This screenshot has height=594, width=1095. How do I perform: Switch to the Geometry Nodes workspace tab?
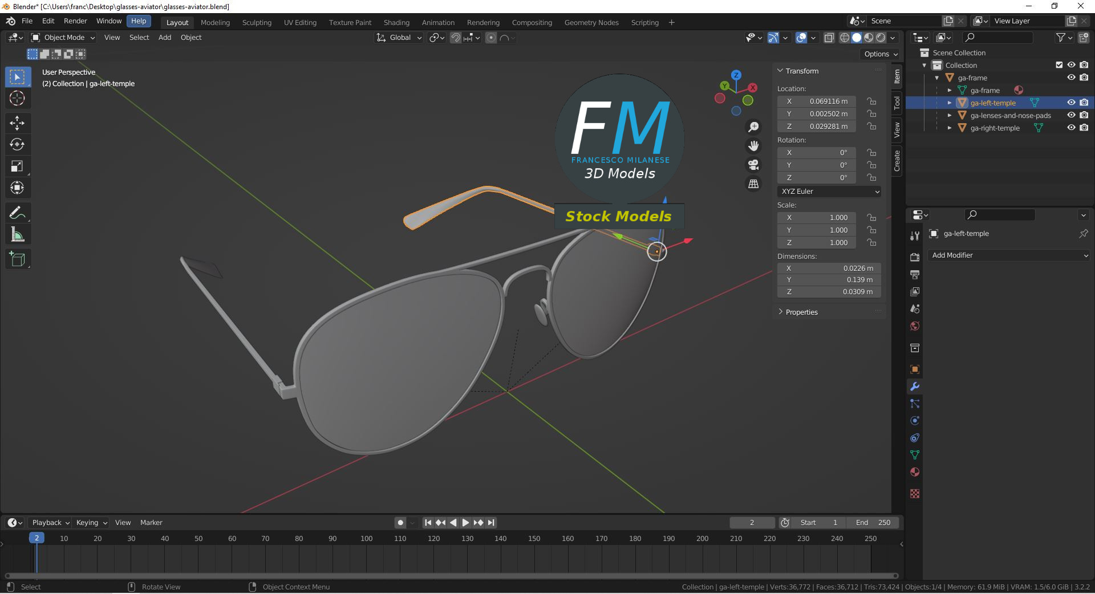tap(591, 22)
